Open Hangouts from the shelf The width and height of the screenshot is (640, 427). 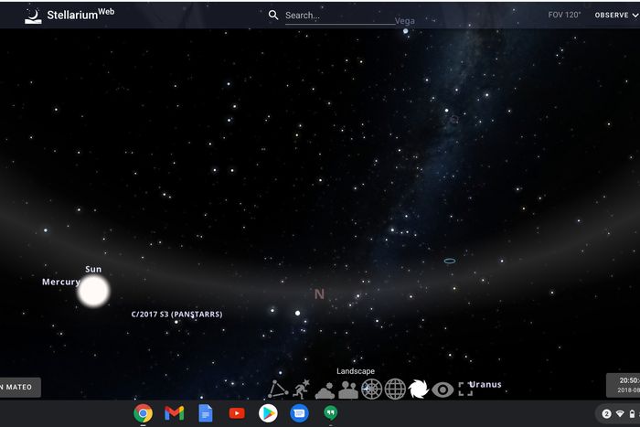331,413
